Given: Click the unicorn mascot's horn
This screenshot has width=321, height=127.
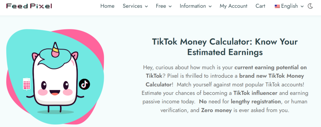Looking at the screenshot, I should click(55, 49).
